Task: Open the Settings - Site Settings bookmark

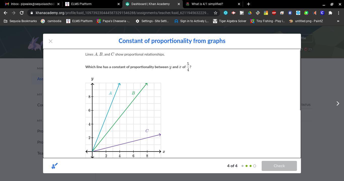Action: [x=152, y=21]
